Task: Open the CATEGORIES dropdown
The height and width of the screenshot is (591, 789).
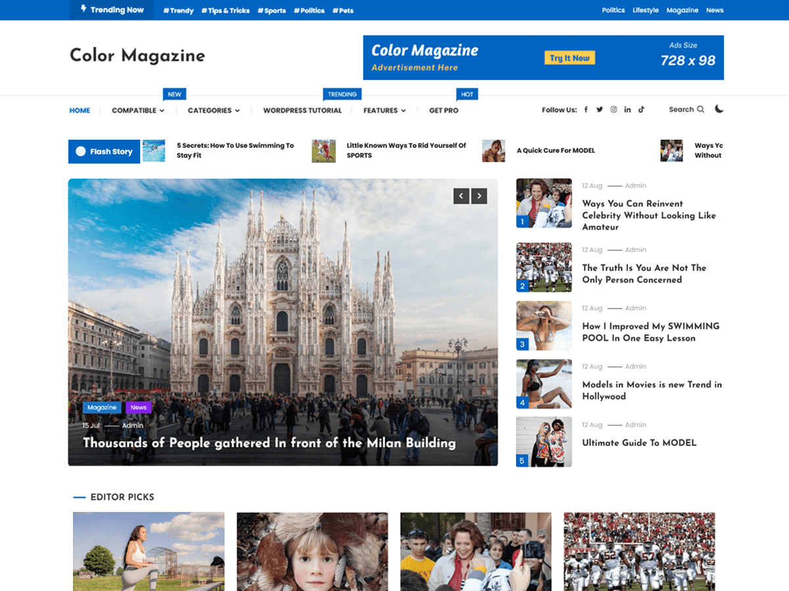Action: coord(238,110)
